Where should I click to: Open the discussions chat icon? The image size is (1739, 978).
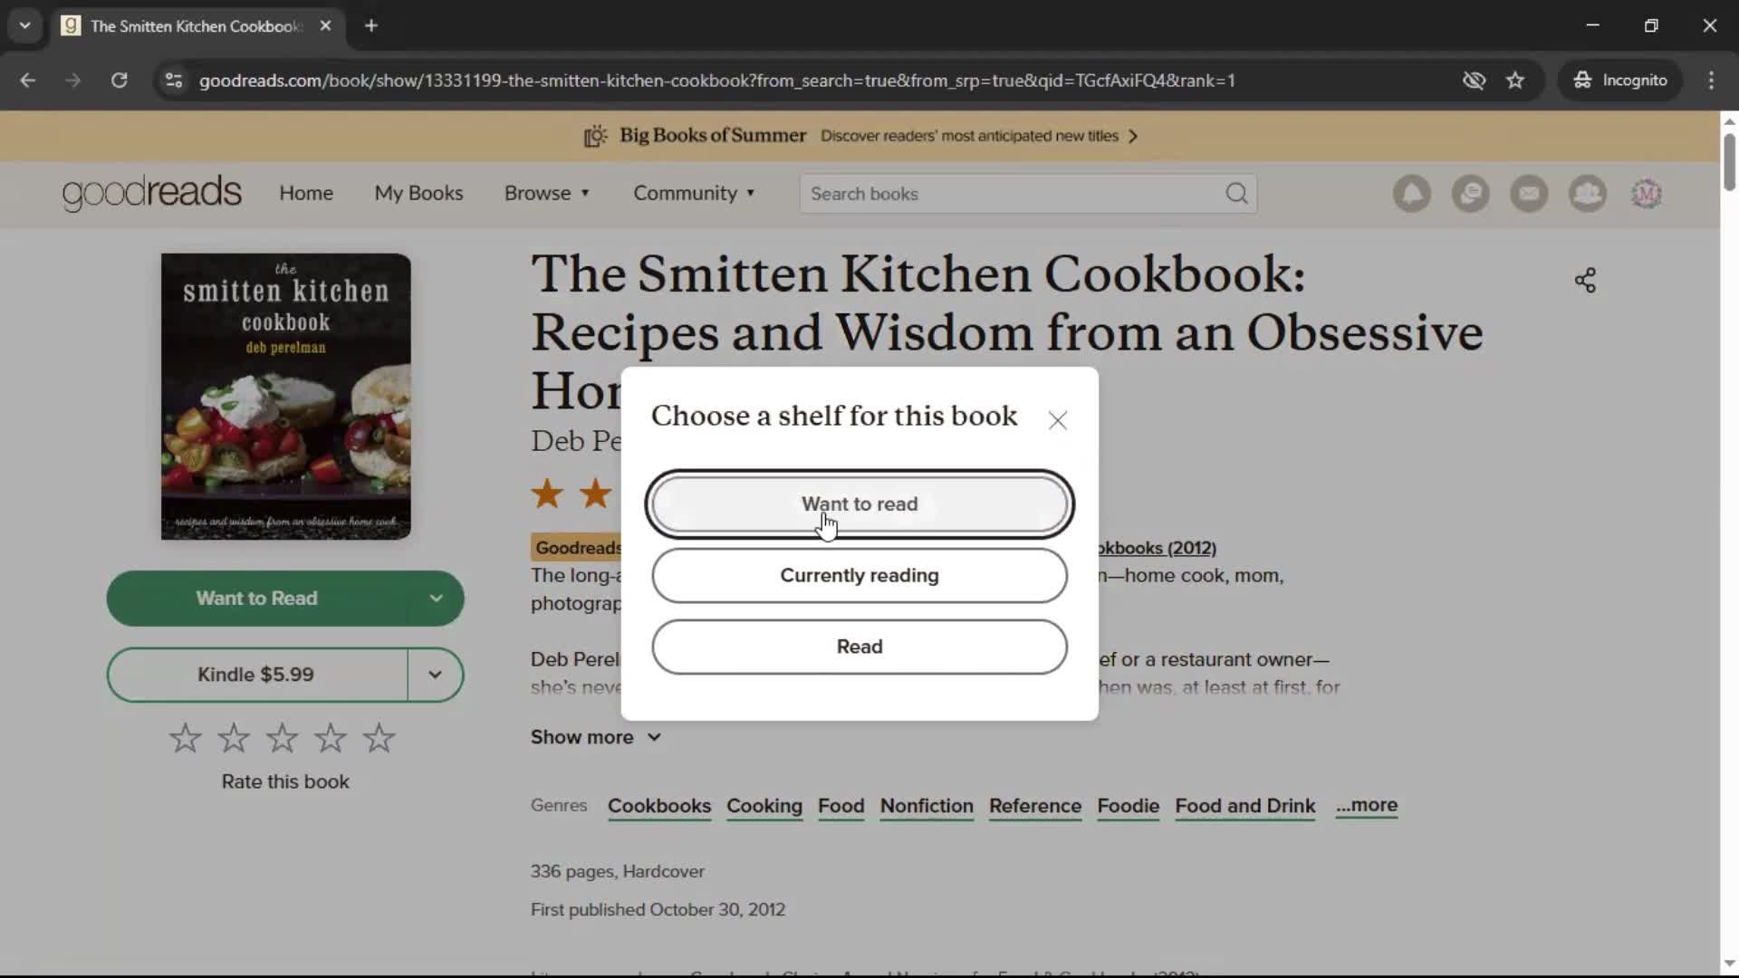point(1470,194)
